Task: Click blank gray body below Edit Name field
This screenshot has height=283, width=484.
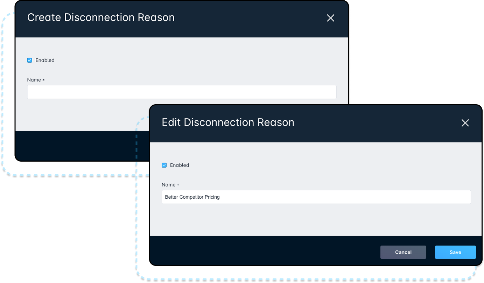Action: (x=315, y=220)
